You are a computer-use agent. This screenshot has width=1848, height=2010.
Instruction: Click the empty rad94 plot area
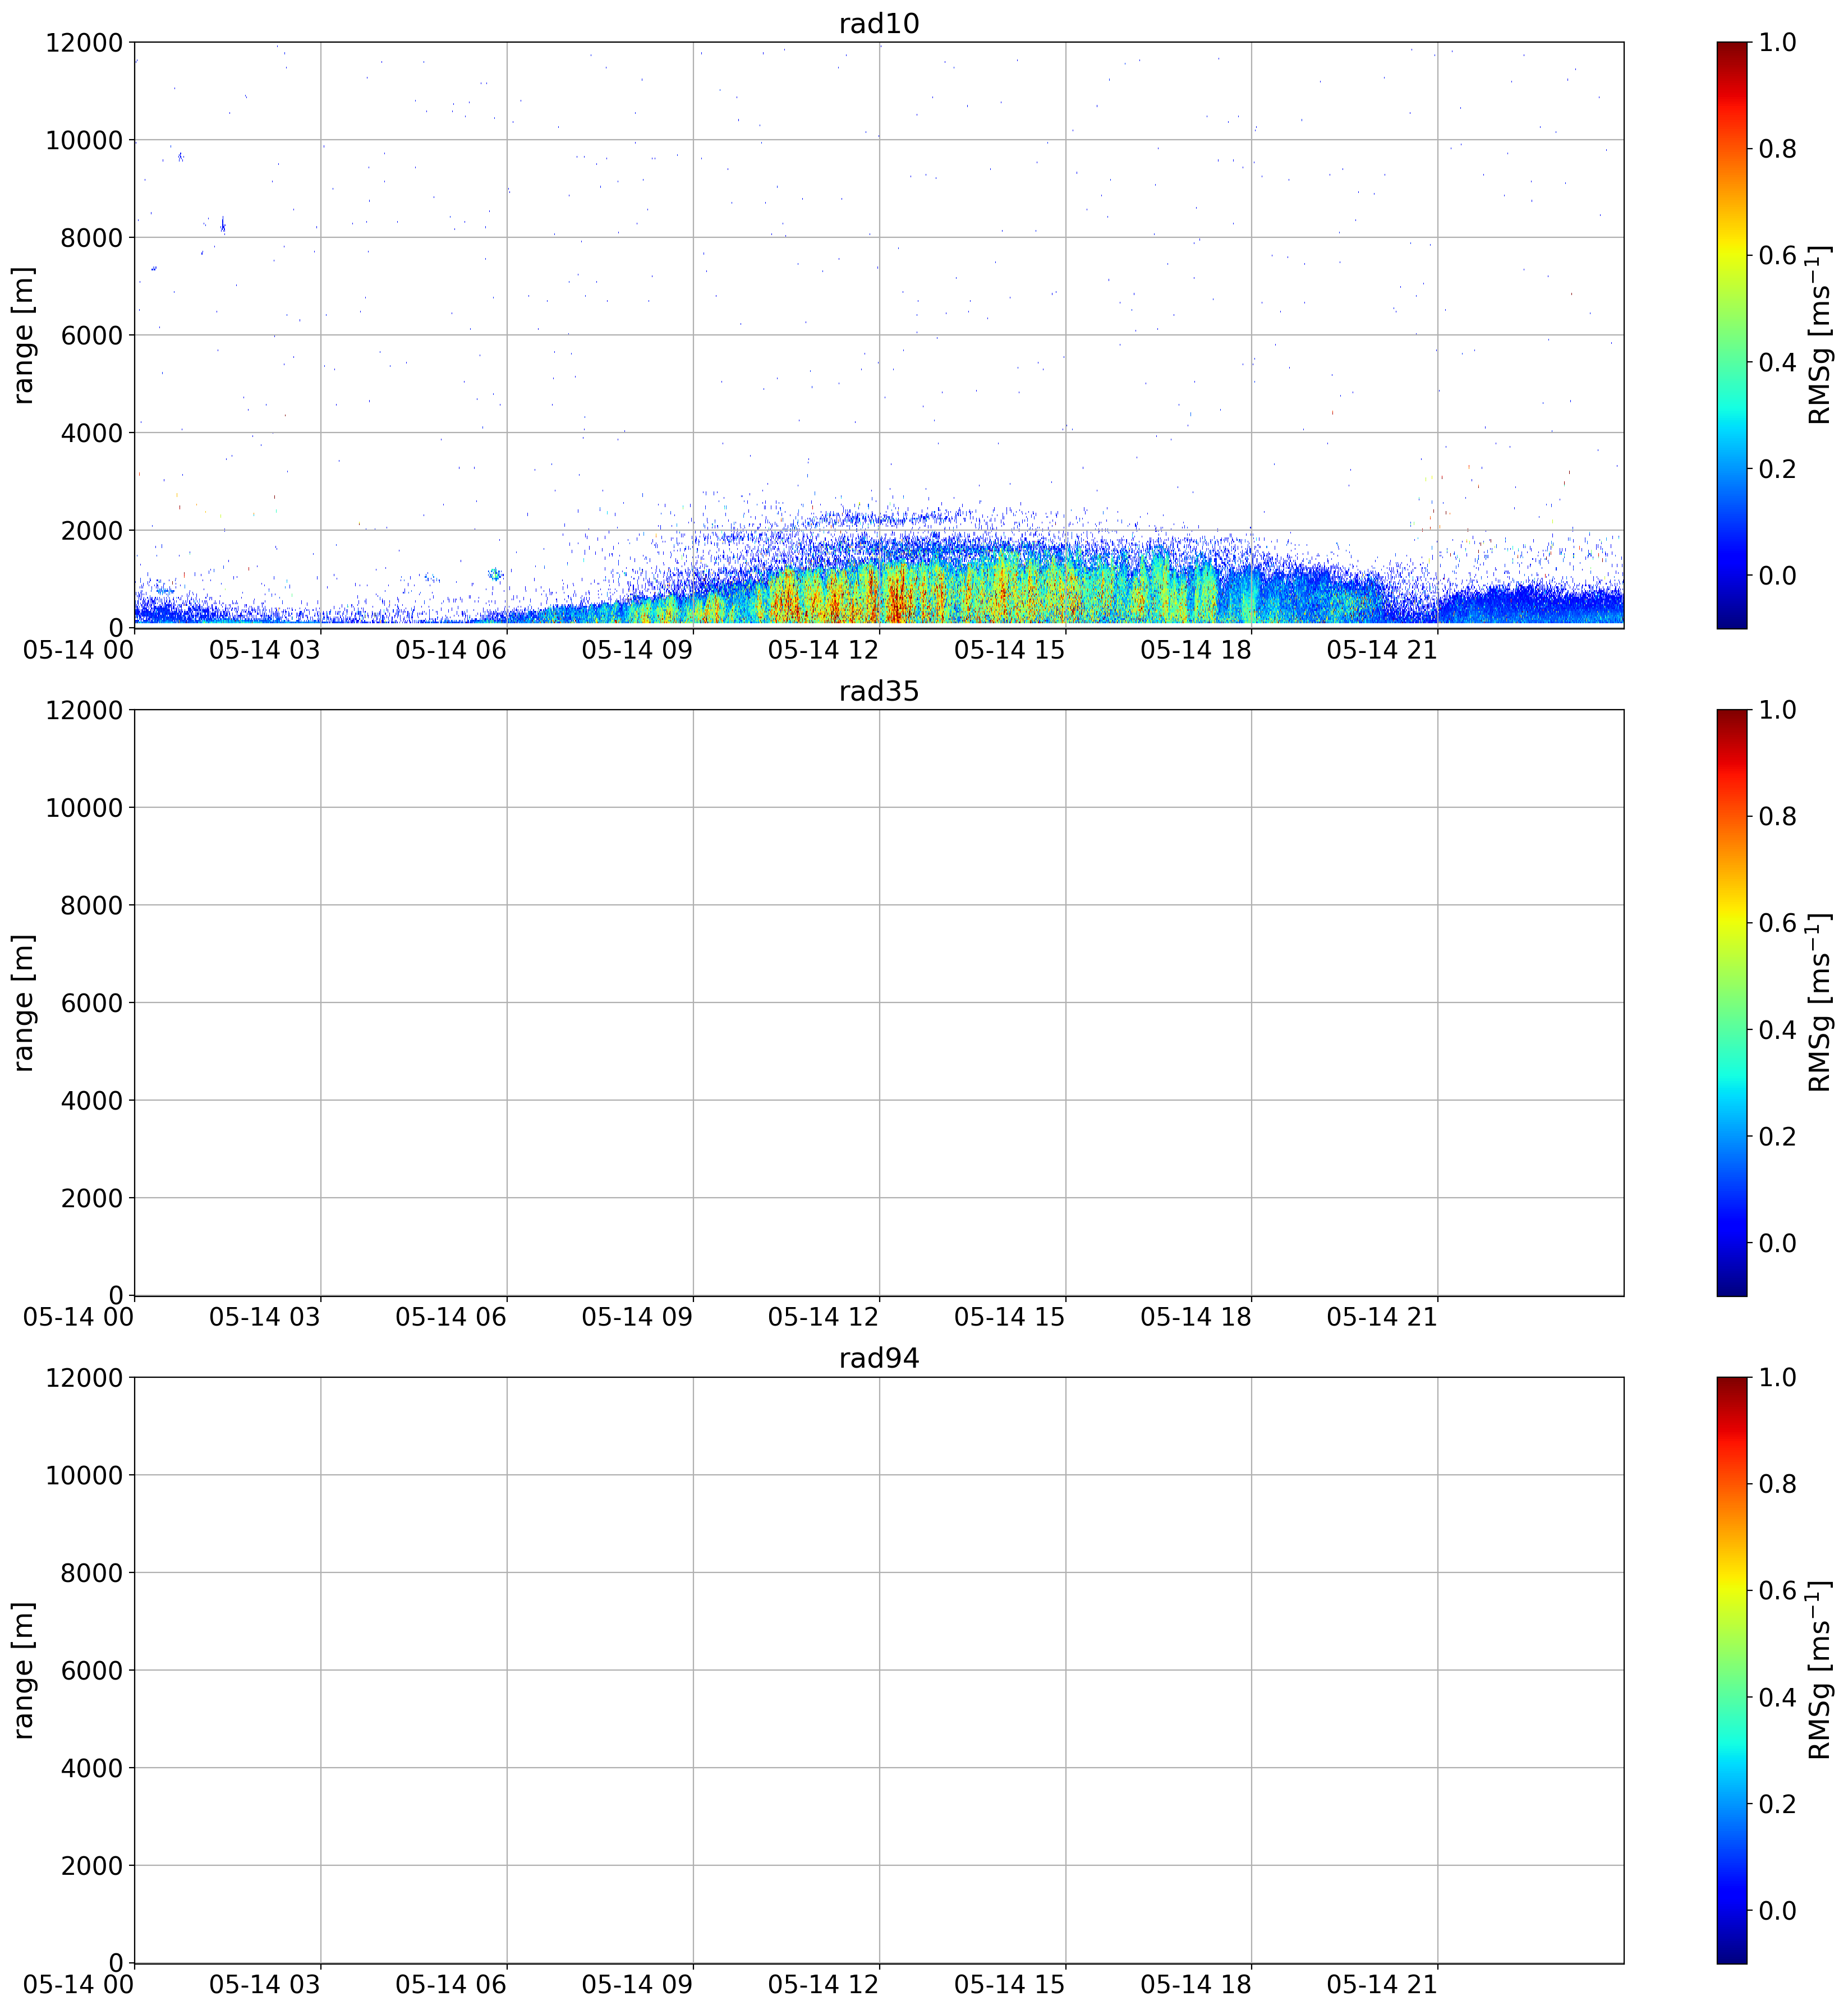(x=878, y=1669)
